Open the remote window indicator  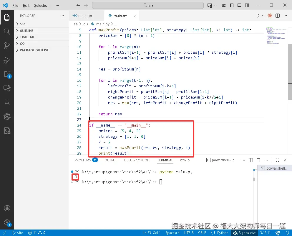pos(5,233)
